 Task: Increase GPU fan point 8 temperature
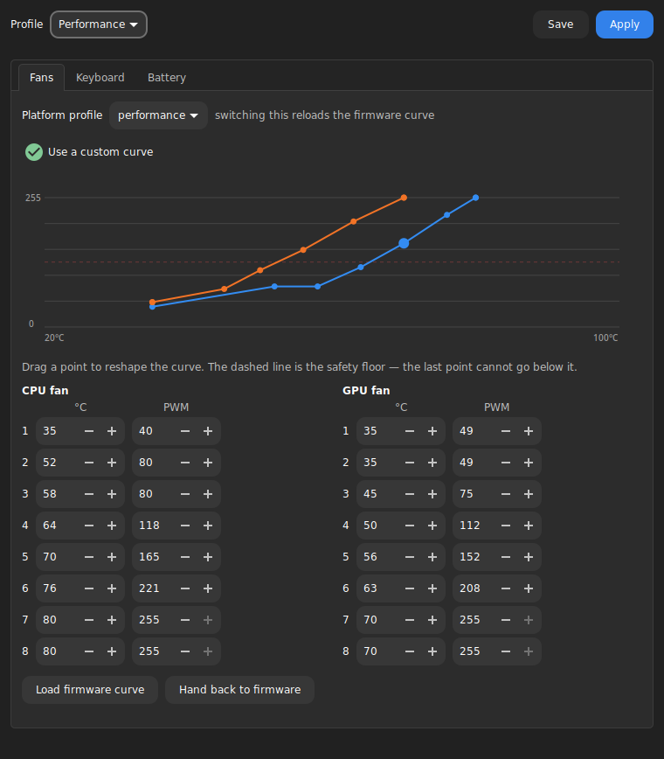(432, 651)
